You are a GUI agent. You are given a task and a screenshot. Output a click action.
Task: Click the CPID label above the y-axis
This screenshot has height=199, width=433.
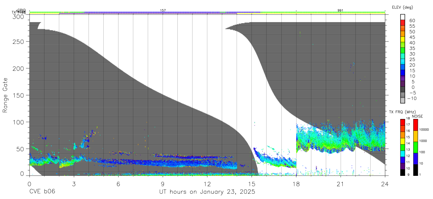22,11
